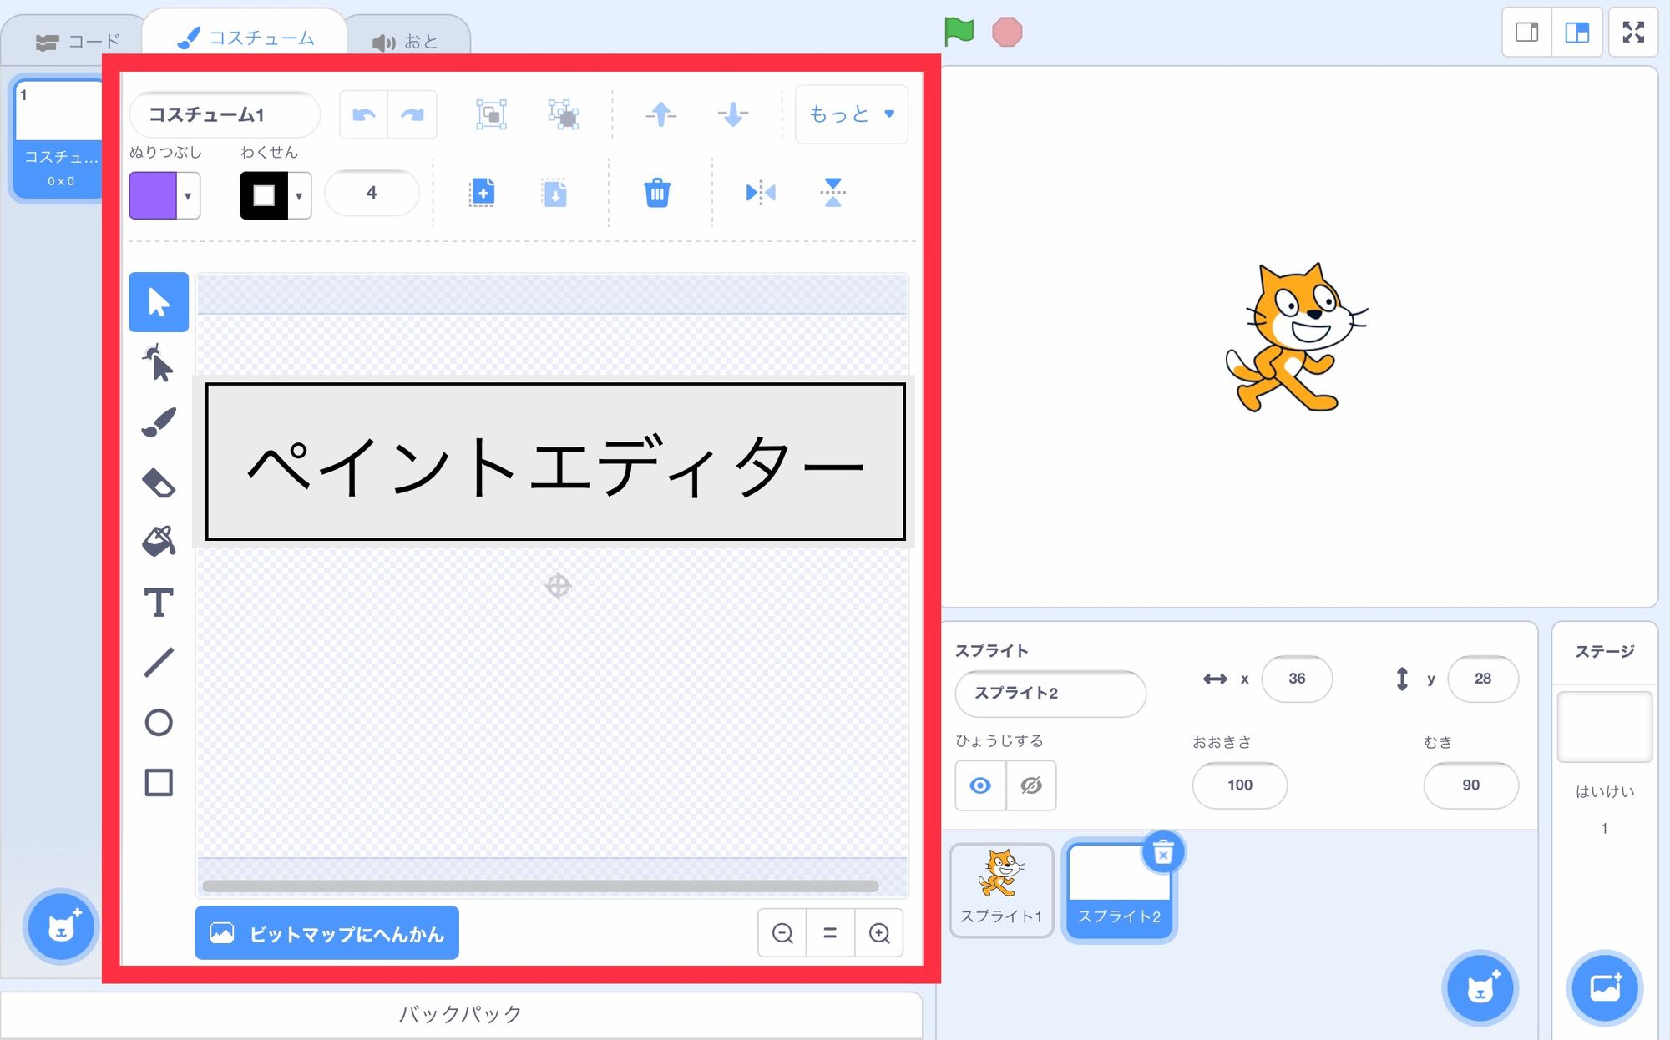Click the x position field 36
1670x1040 pixels.
pos(1297,679)
